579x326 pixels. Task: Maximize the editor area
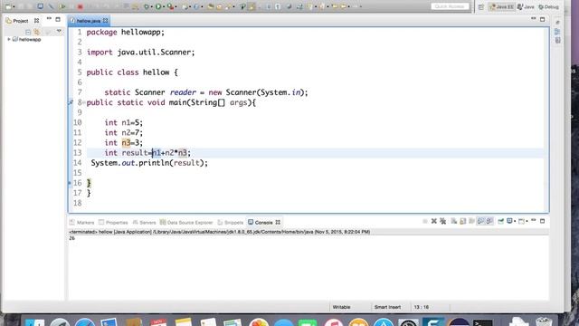(x=543, y=19)
